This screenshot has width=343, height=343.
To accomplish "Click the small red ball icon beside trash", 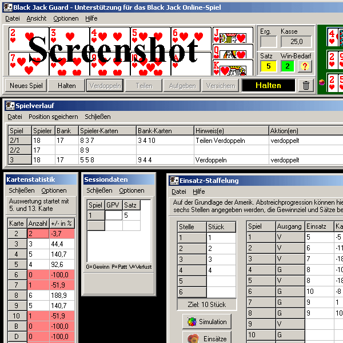I will [321, 82].
